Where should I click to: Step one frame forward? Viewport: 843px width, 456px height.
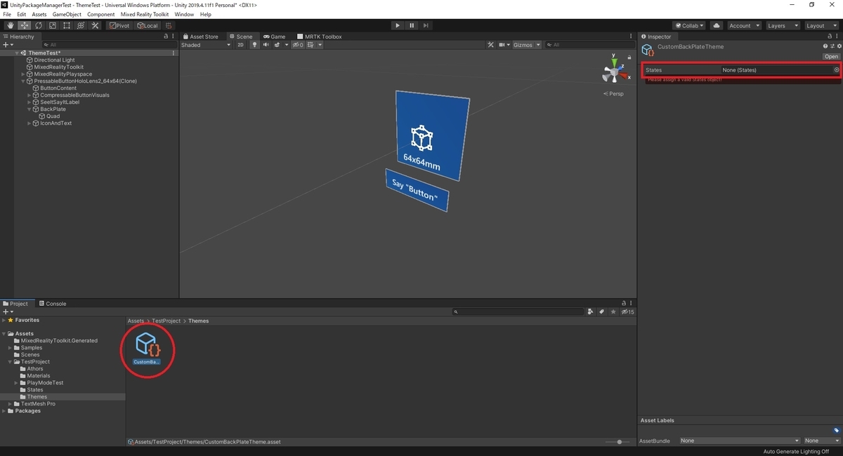pyautogui.click(x=426, y=26)
